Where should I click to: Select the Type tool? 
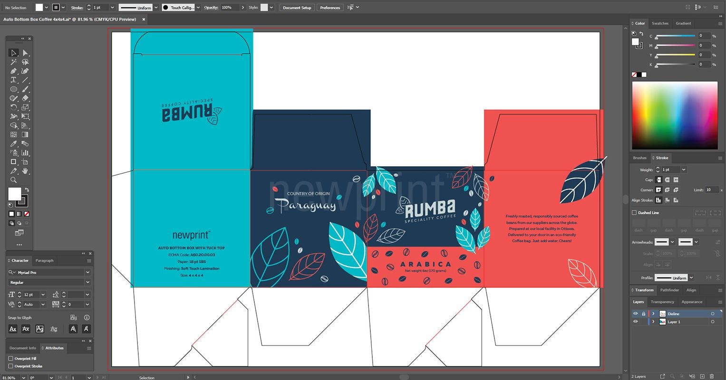(13, 80)
